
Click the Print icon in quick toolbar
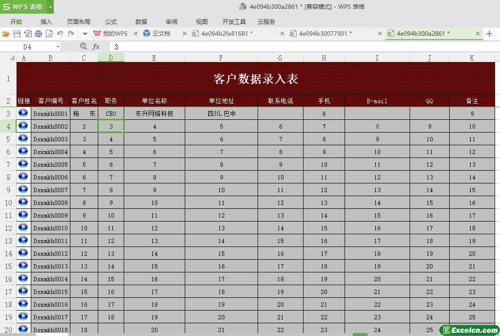[39, 34]
